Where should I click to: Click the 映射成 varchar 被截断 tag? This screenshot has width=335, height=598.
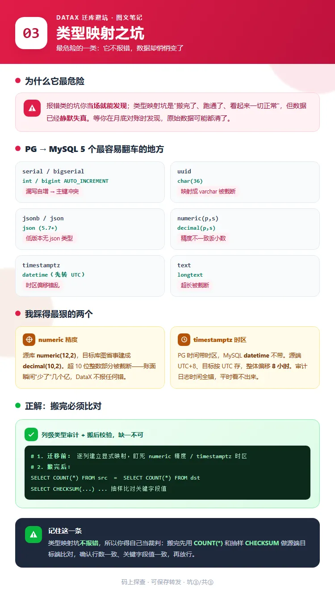208,191
